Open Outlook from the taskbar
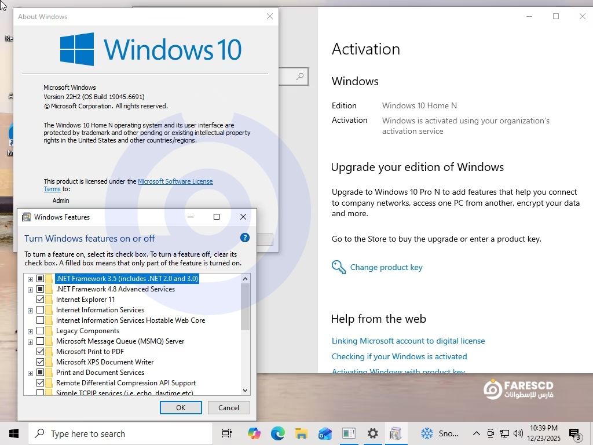593x445 pixels. pos(325,433)
